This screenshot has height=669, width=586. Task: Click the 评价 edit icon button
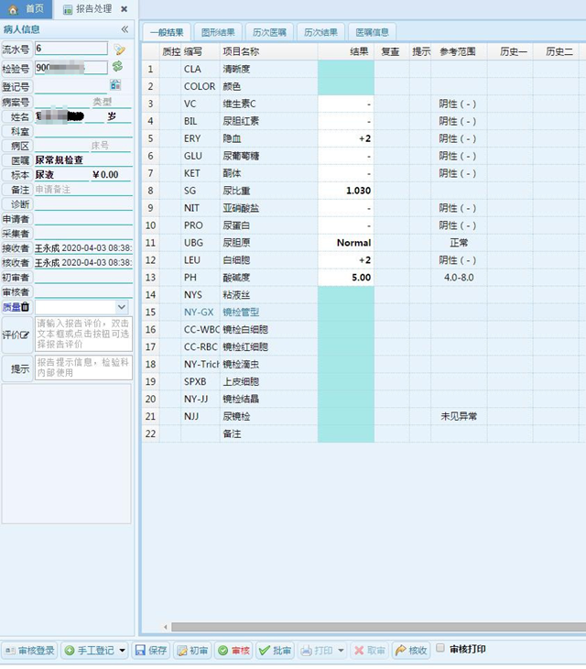26,334
